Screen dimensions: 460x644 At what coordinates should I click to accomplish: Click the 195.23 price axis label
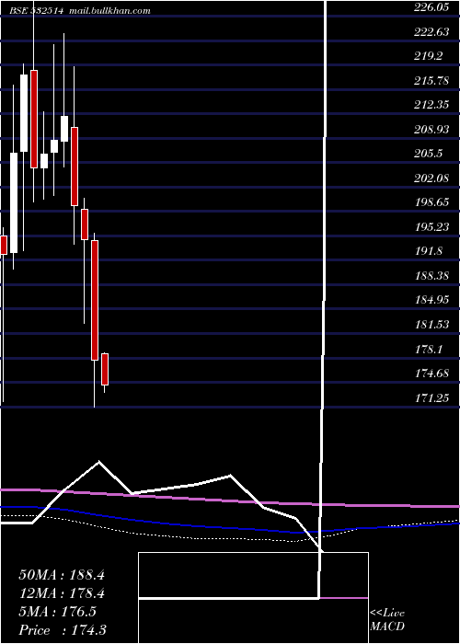431,227
